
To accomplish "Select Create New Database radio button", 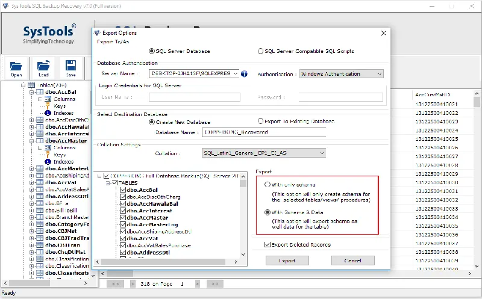I will [x=152, y=122].
